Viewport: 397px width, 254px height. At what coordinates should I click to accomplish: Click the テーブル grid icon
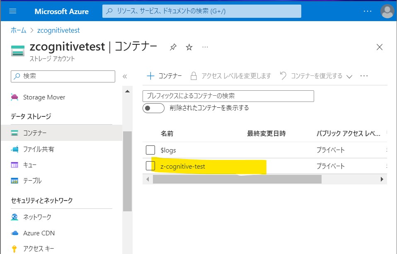coord(15,181)
